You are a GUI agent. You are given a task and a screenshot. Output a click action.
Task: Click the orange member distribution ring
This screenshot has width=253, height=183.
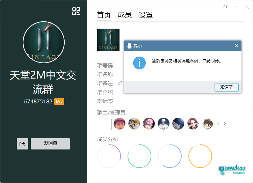tap(200, 156)
